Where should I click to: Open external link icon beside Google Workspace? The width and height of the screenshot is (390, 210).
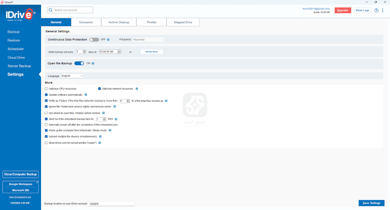click(x=37, y=182)
